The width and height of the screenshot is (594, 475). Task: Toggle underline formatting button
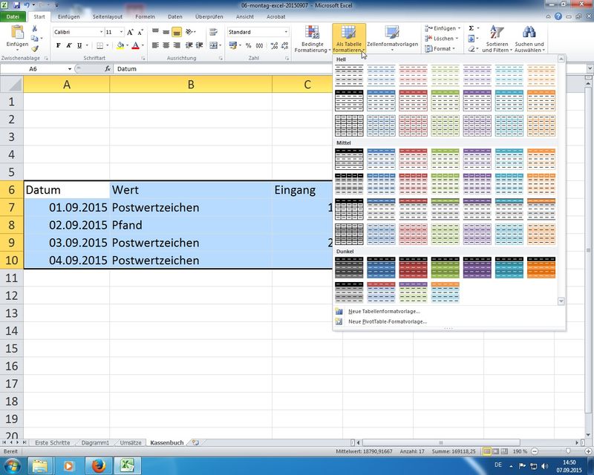pyautogui.click(x=81, y=46)
